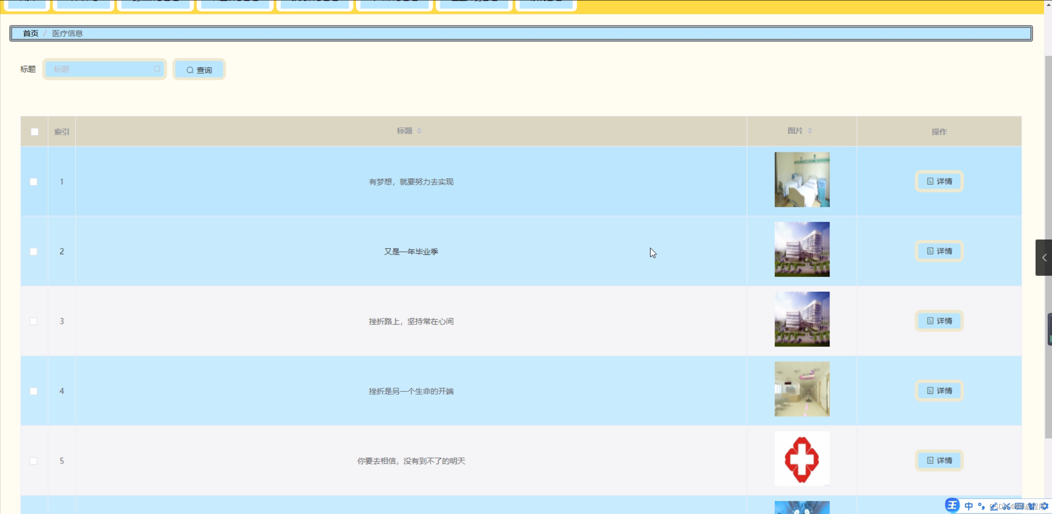Screen dimensions: 1052x514
Task: Open 详情 for row 1
Action: pos(939,181)
